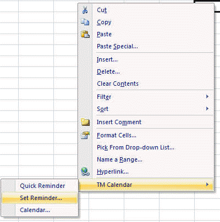
Task: Click the scissors Cut icon
Action: point(85,10)
